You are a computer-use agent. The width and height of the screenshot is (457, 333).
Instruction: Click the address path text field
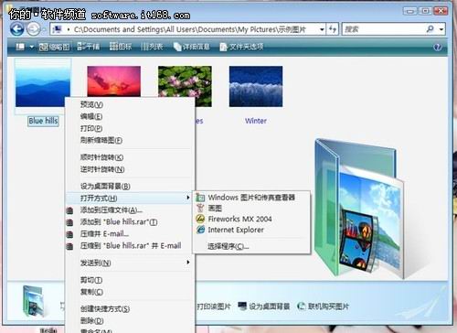pyautogui.click(x=189, y=29)
